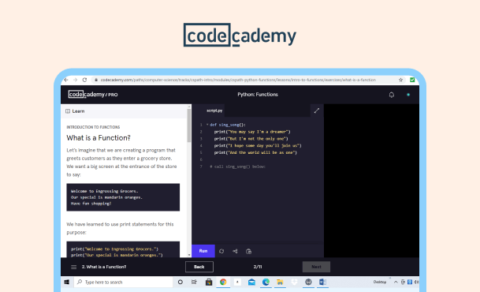Viewport: 480px width, 292px height.
Task: Run the script with the Run button
Action: [203, 251]
